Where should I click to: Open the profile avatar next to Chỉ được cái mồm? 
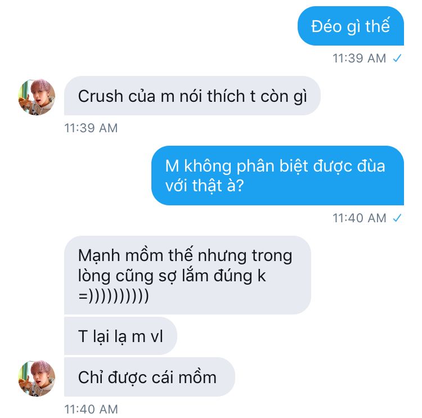[x=37, y=378]
